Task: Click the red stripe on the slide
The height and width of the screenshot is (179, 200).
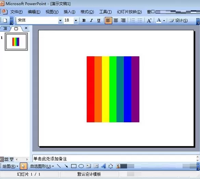Action: [90, 89]
